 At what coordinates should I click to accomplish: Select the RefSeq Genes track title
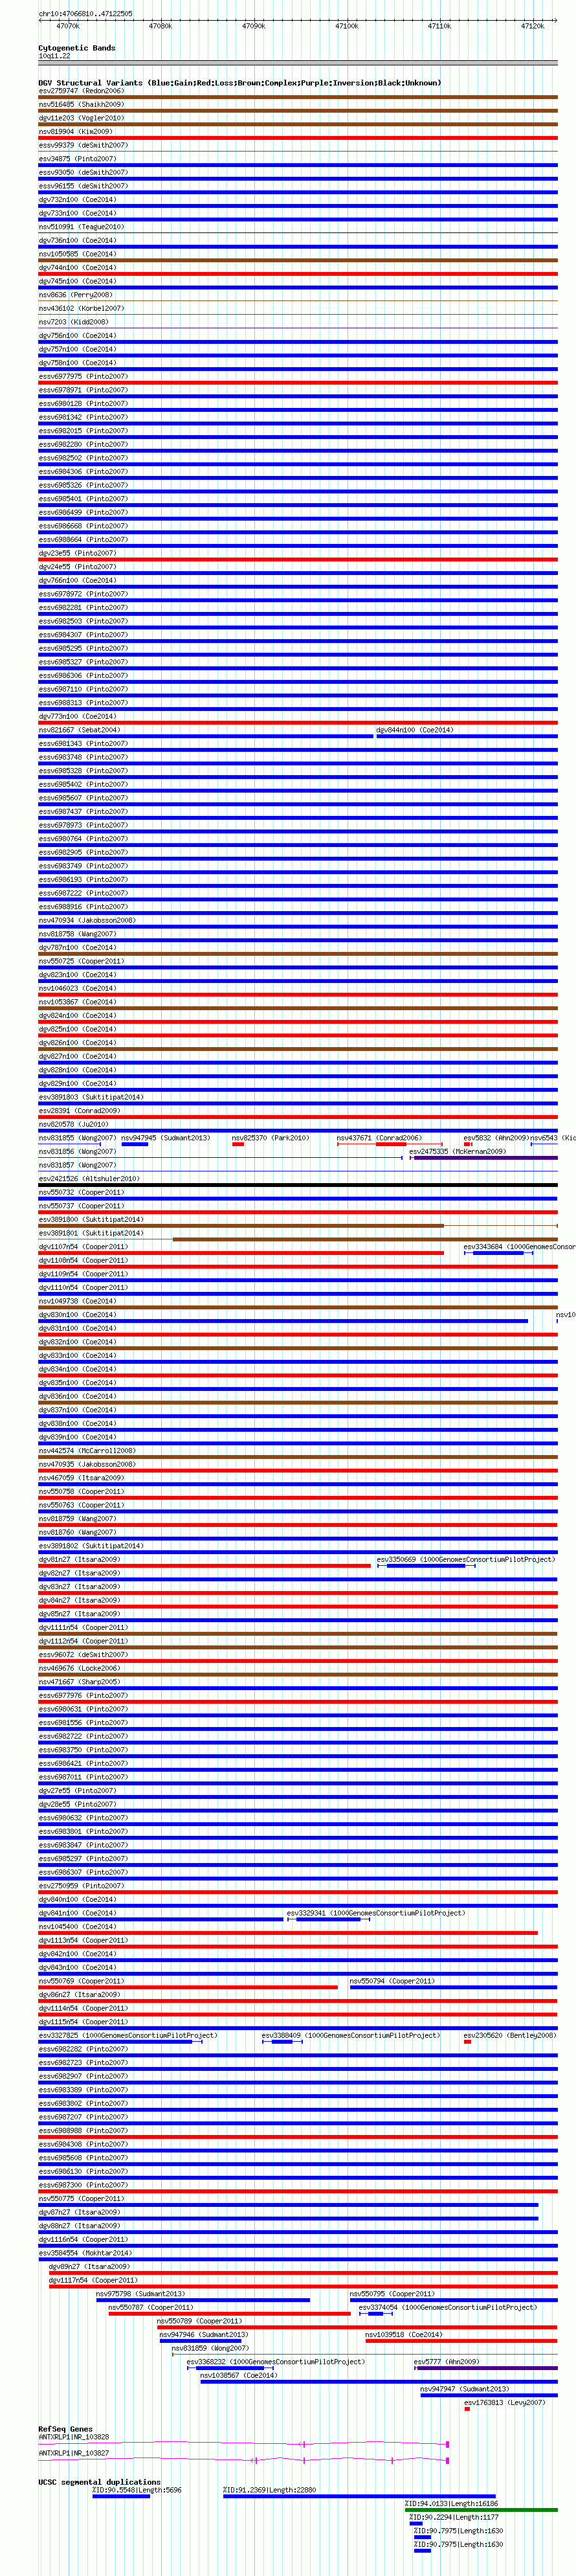pyautogui.click(x=65, y=2429)
